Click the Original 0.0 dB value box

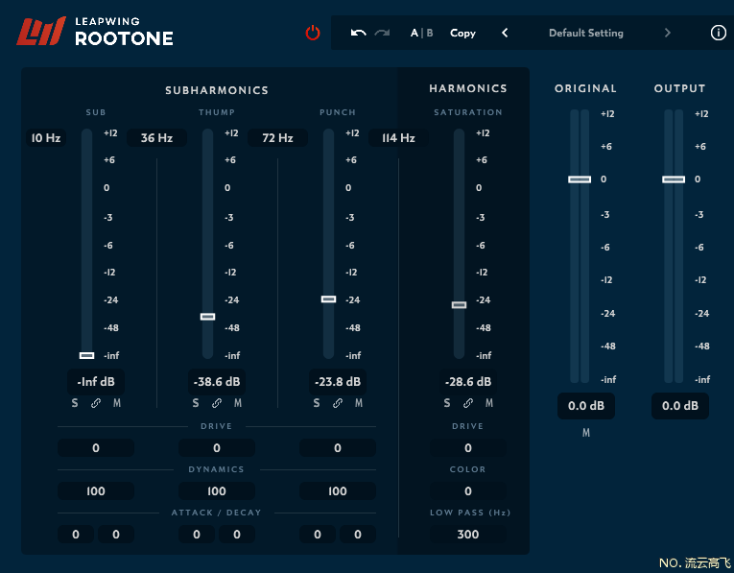(x=586, y=406)
